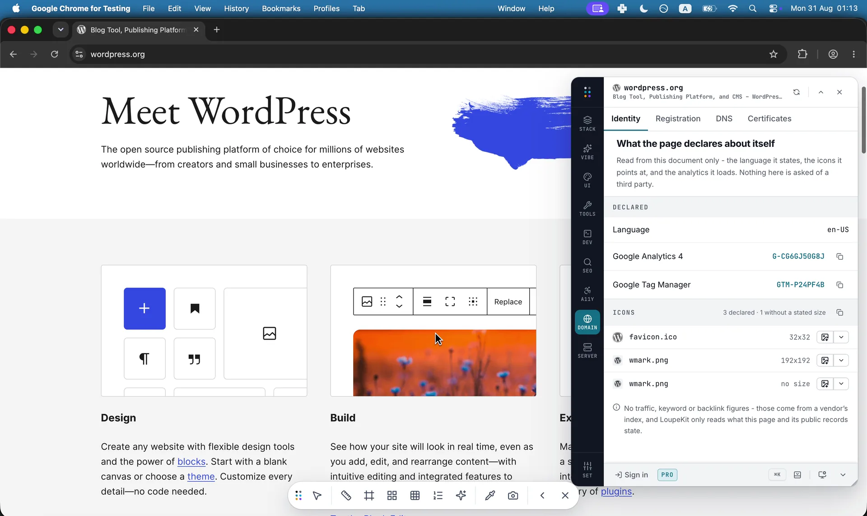
Task: Copy the Google Analytics 4 ID
Action: click(x=839, y=257)
